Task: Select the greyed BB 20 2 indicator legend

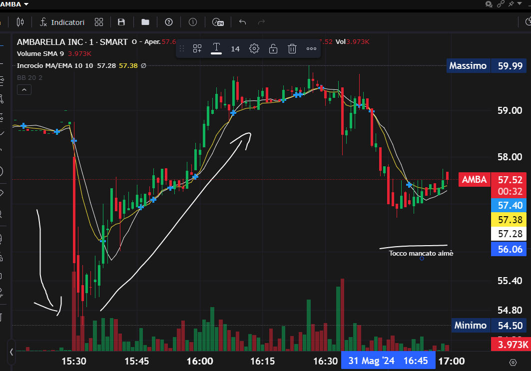Action: pos(30,78)
